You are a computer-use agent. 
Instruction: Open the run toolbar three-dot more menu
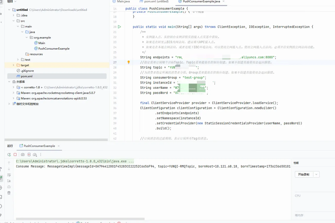tap(41, 155)
